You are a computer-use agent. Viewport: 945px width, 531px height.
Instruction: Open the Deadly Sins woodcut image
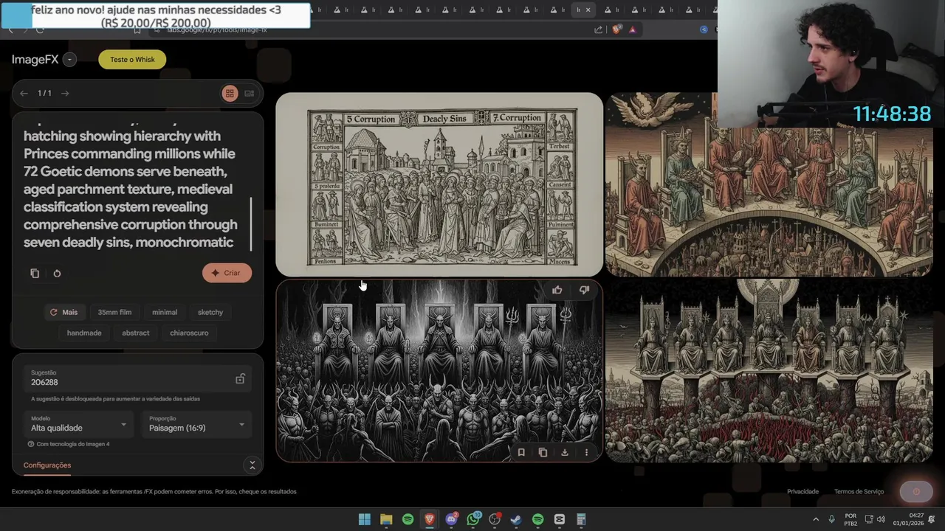pos(439,184)
